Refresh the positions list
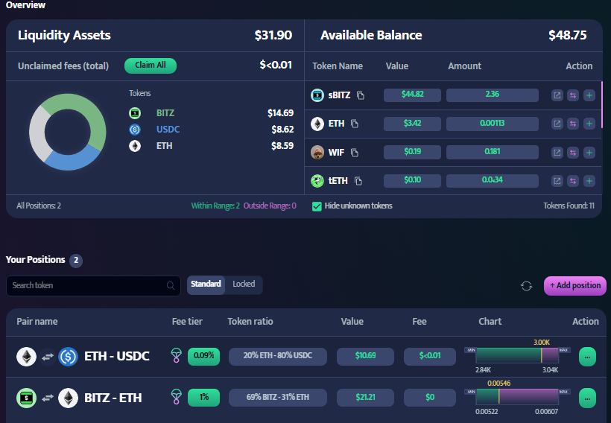Screen dimensions: 611x423 [x=527, y=286]
